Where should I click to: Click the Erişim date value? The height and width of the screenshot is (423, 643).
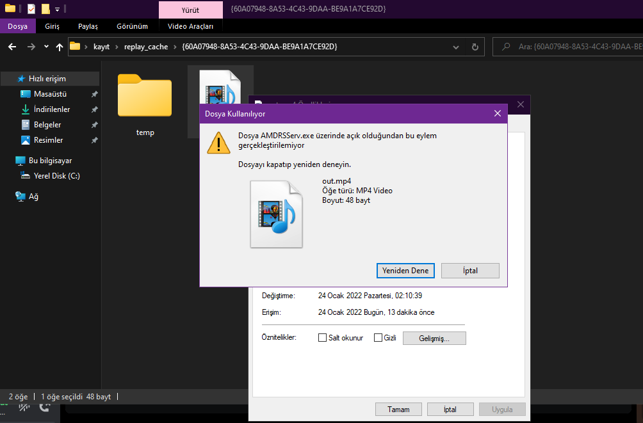click(x=376, y=312)
